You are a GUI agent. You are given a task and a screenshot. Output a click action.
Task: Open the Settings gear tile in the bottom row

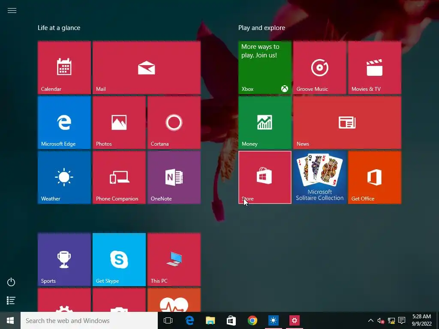64,300
